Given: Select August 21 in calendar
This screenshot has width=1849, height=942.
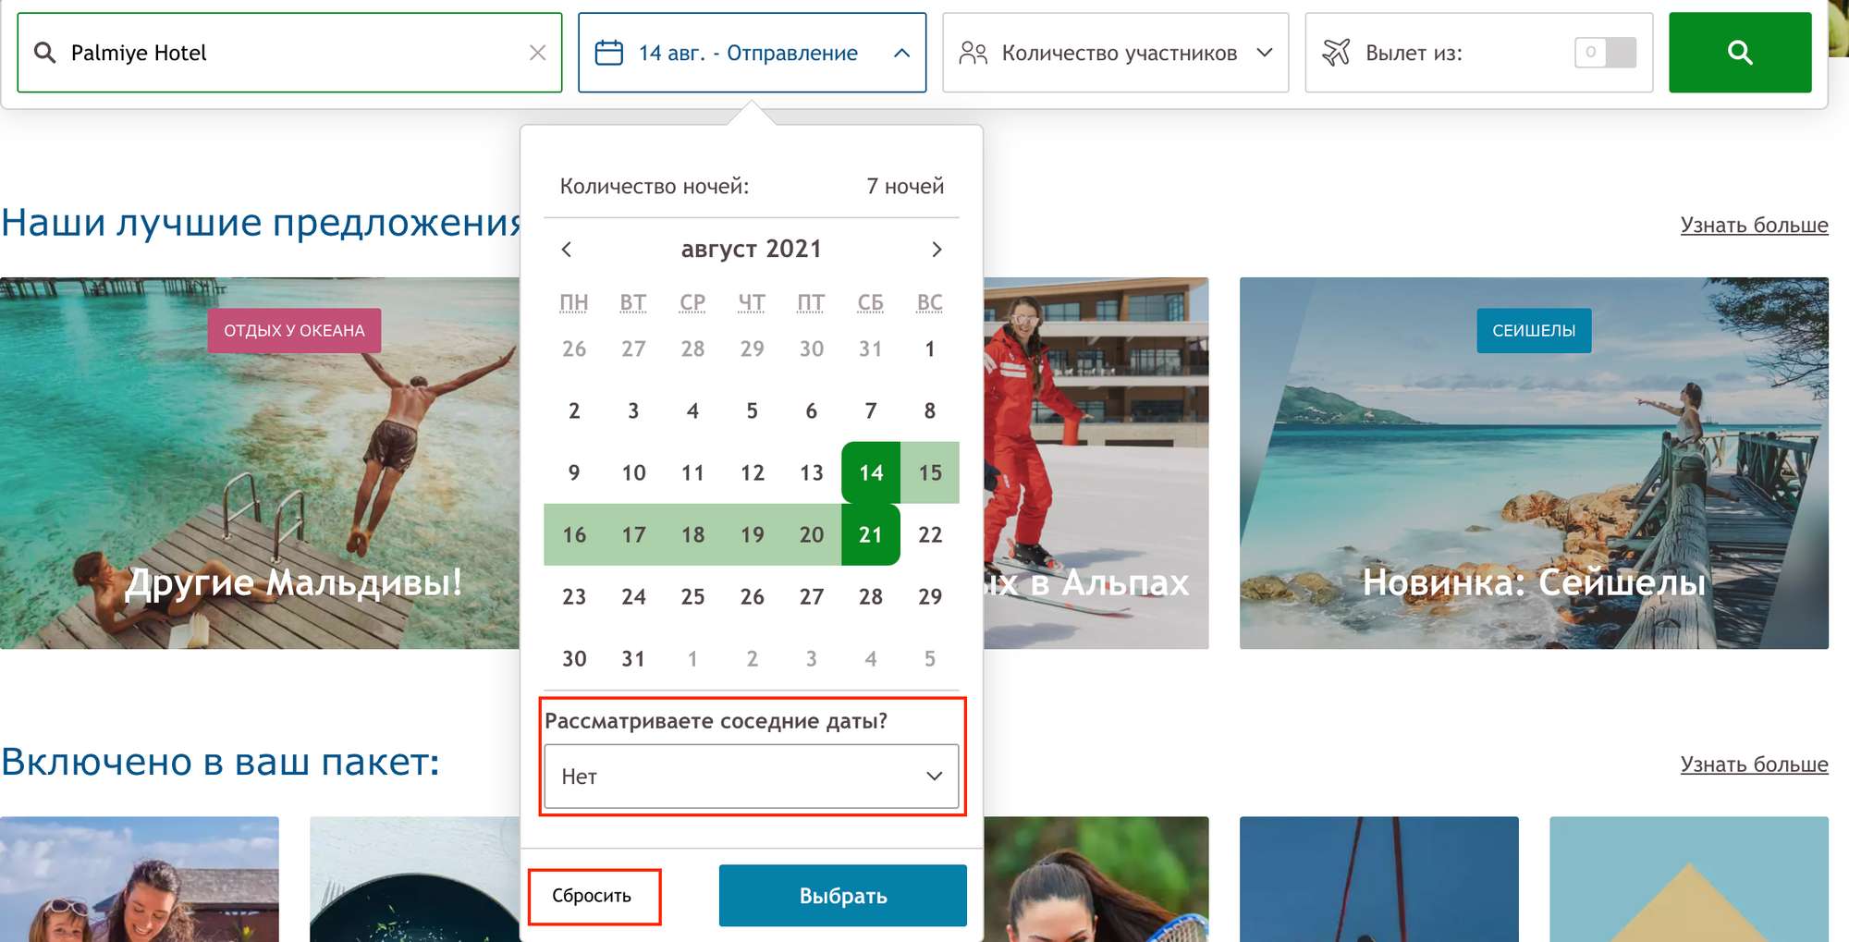Looking at the screenshot, I should coord(871,535).
